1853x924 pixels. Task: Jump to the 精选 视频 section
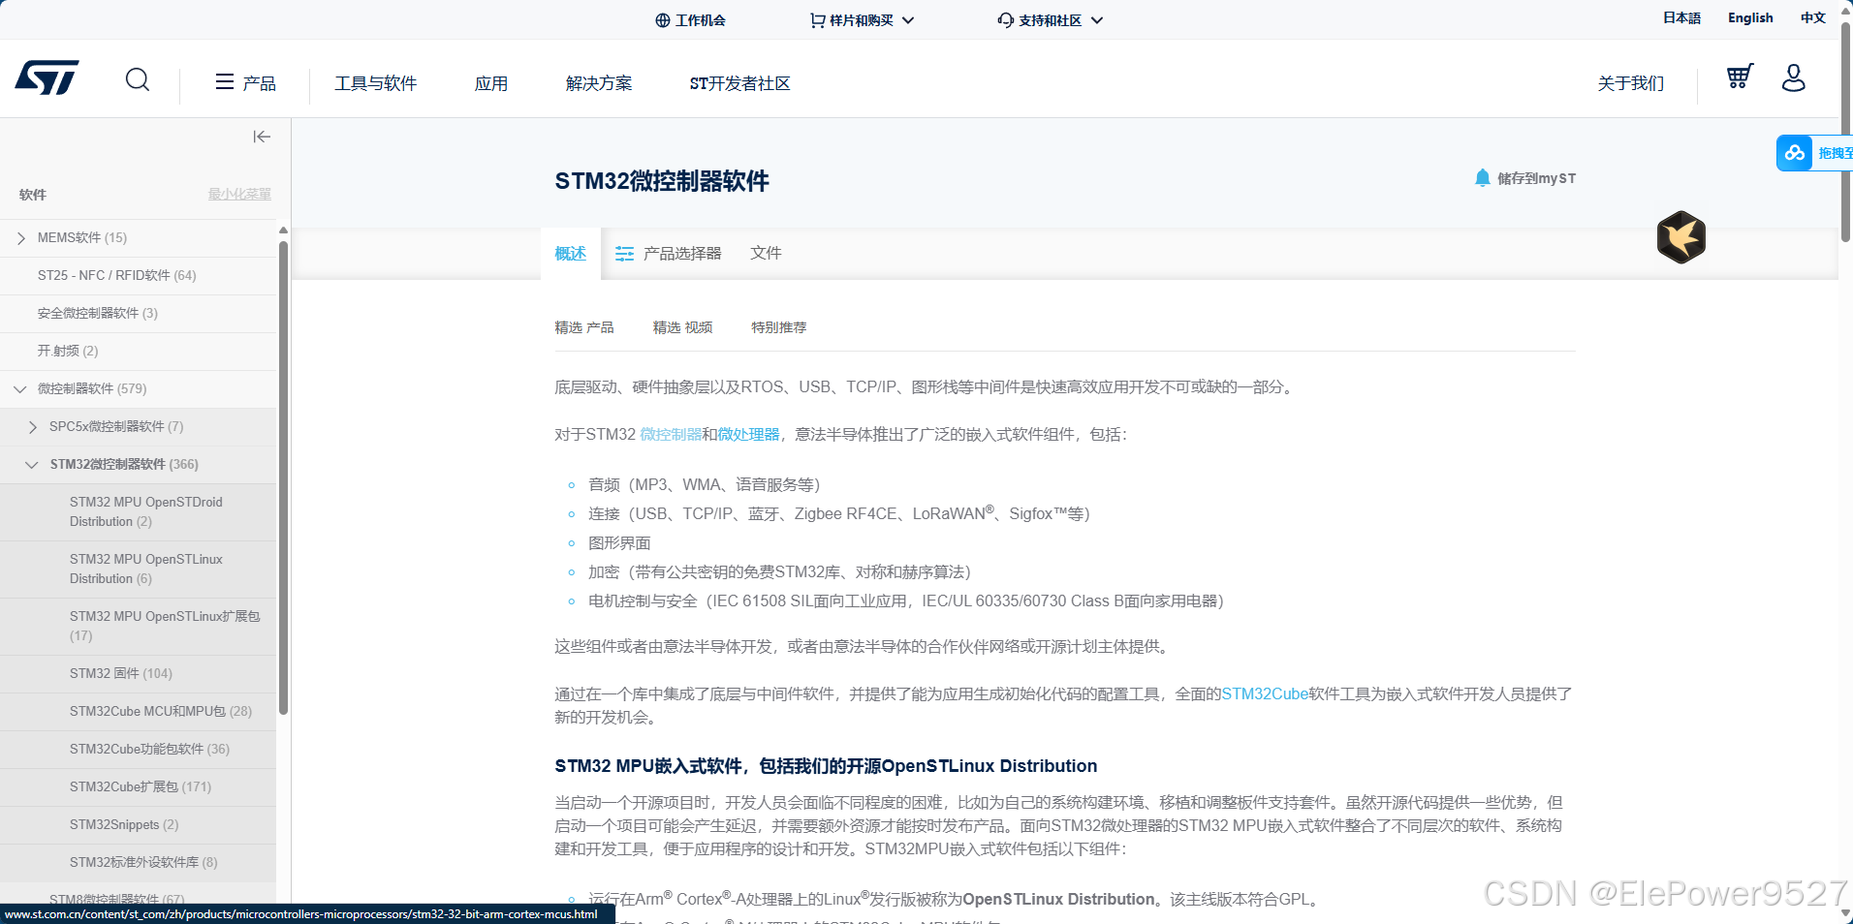click(682, 327)
